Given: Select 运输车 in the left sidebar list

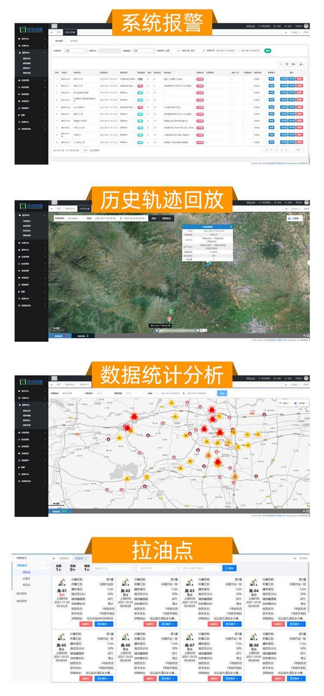Looking at the screenshot, I should pyautogui.click(x=27, y=578).
